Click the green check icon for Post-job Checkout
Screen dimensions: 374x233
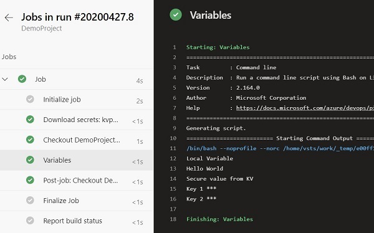(30, 180)
